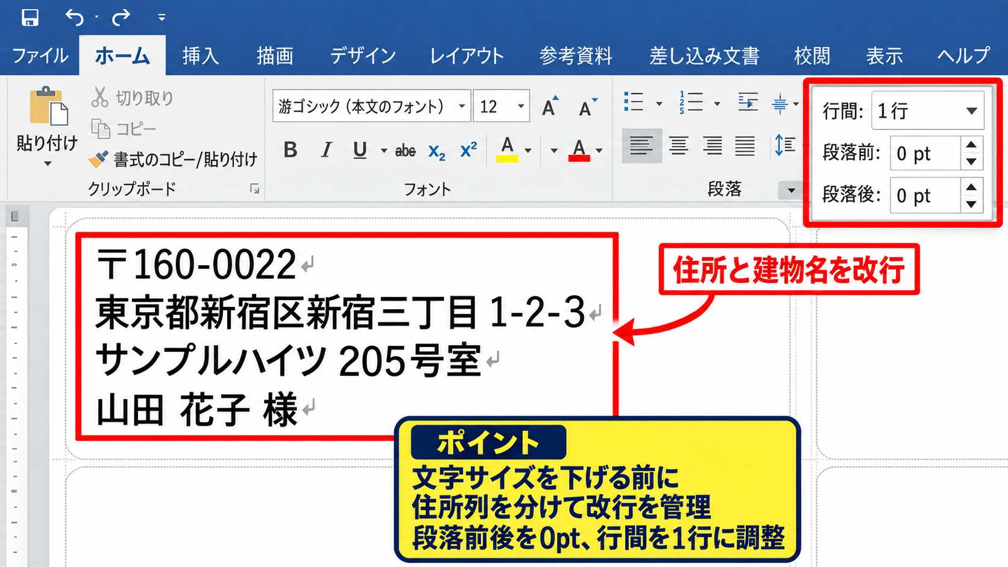
Task: Open the デザイン tab
Action: pyautogui.click(x=363, y=56)
